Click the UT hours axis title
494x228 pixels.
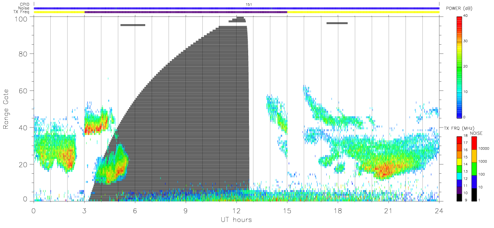point(236,220)
